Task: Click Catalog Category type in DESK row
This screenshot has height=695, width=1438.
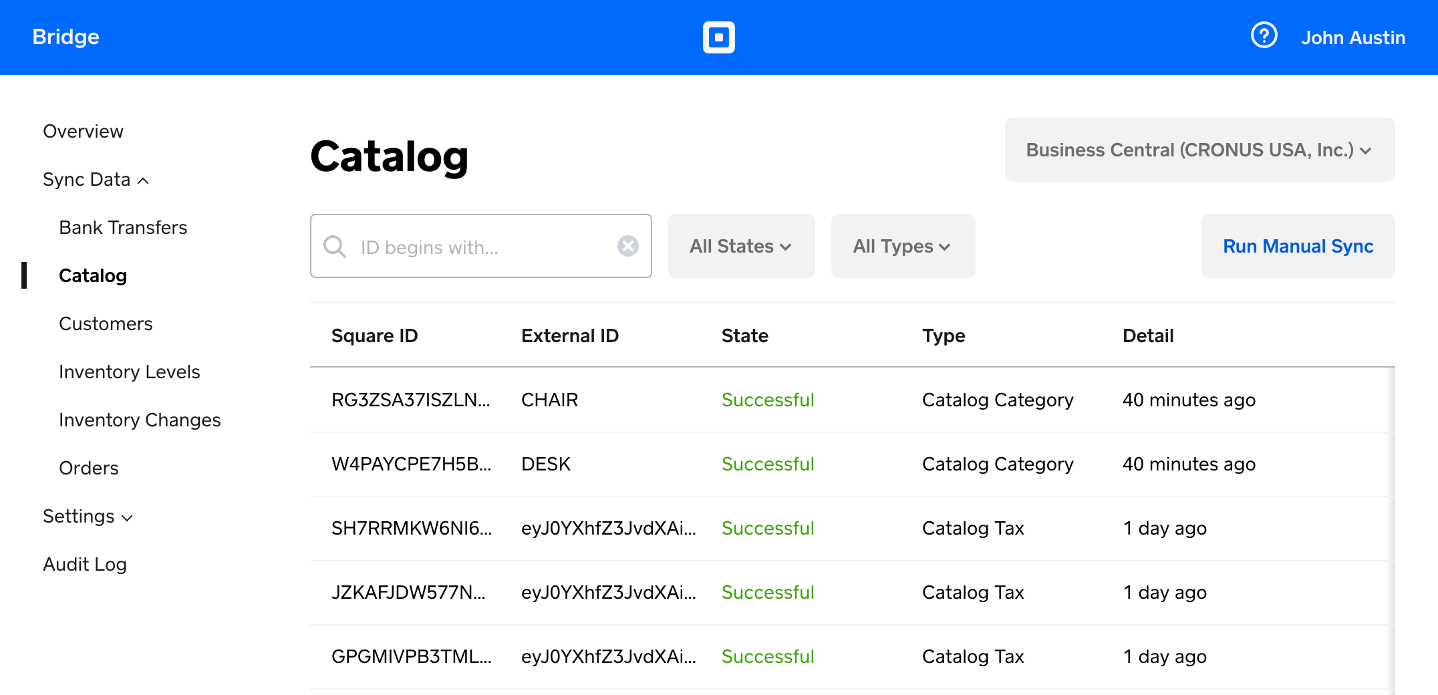Action: (x=998, y=464)
